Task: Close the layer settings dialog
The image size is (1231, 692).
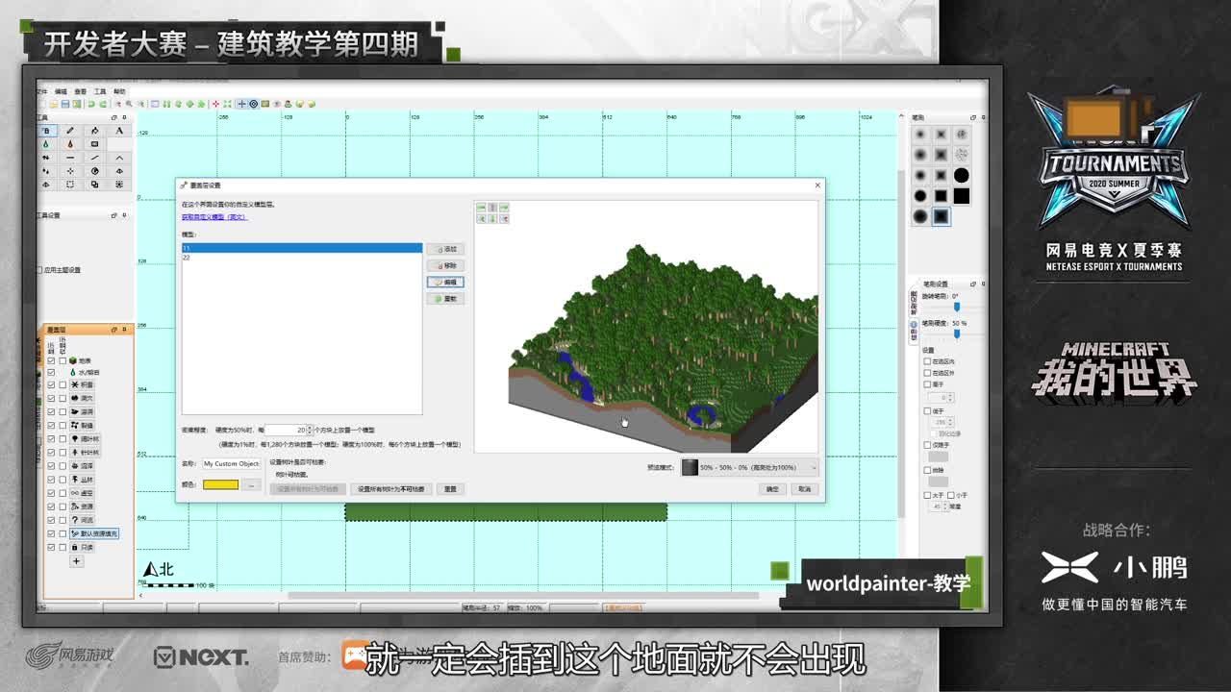Action: point(817,185)
